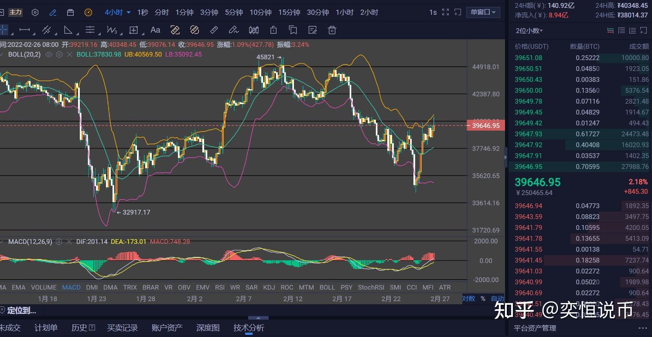Open the 历史 history tab
Screen dimensions: 652x337
click(x=83, y=328)
